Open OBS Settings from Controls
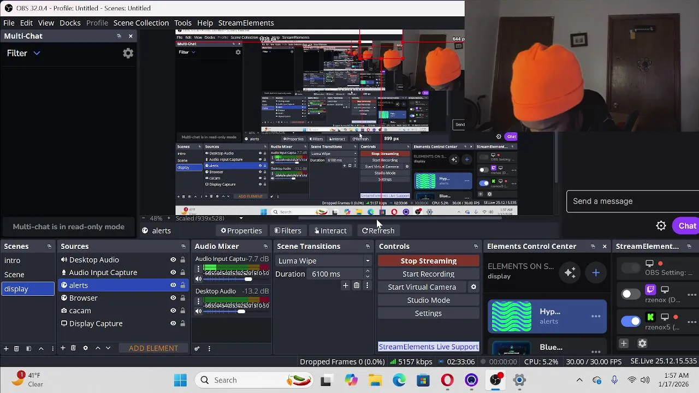This screenshot has width=699, height=393. click(x=429, y=313)
